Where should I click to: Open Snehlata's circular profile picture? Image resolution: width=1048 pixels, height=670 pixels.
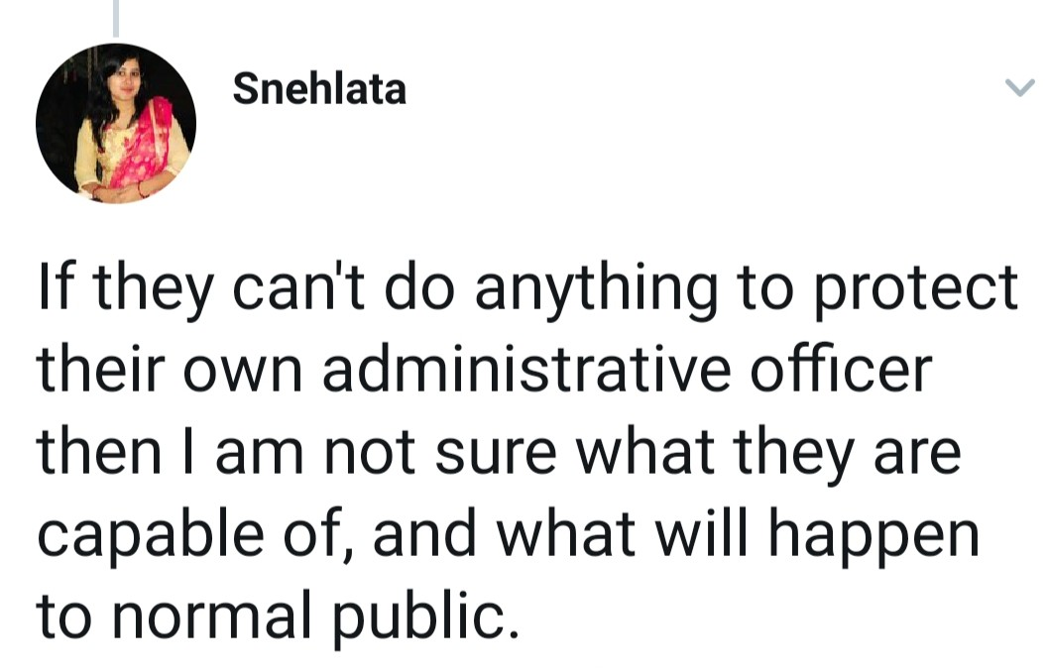pyautogui.click(x=116, y=124)
